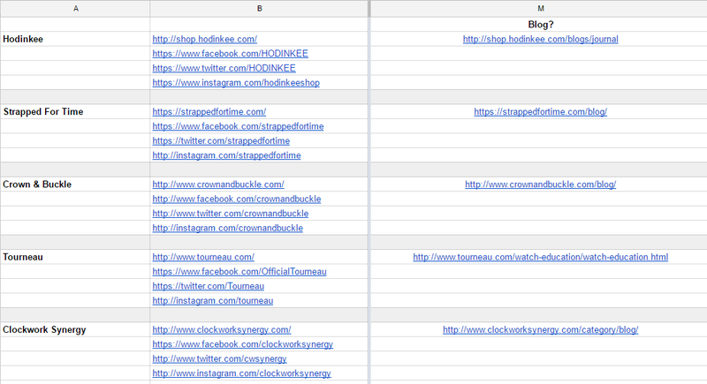
Task: Open hodinkeeshop Instagram link
Action: click(236, 83)
